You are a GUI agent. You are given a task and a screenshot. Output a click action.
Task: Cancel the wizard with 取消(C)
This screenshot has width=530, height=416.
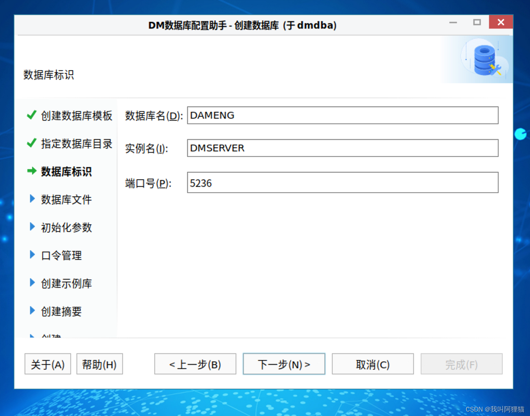coord(373,364)
